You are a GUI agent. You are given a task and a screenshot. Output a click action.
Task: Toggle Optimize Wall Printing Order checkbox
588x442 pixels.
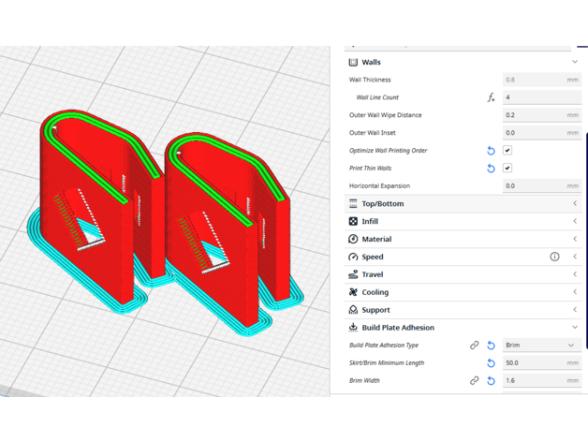(x=507, y=151)
